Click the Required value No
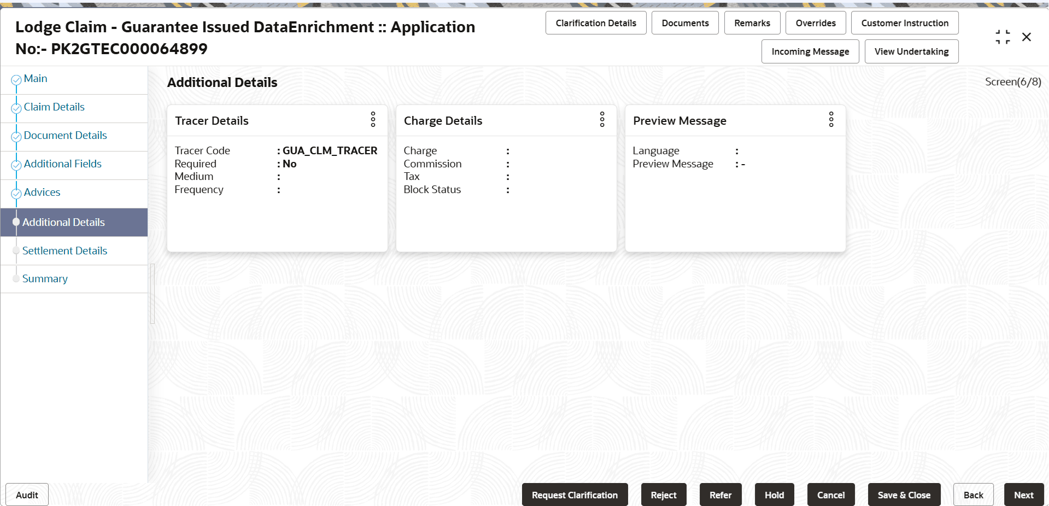The width and height of the screenshot is (1049, 506). (x=290, y=164)
